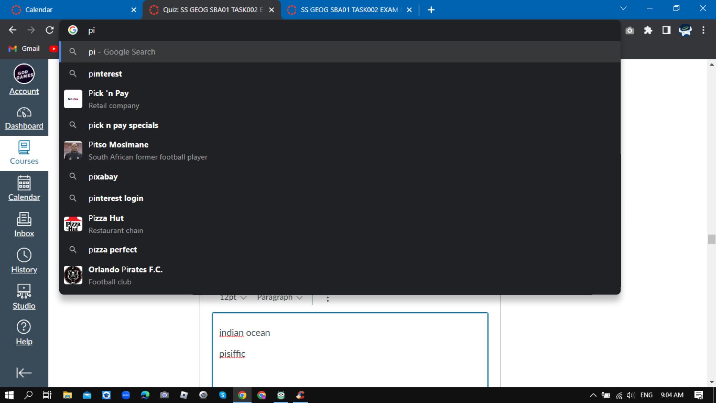Open Chrome three-dot menu
The width and height of the screenshot is (716, 403).
(703, 30)
